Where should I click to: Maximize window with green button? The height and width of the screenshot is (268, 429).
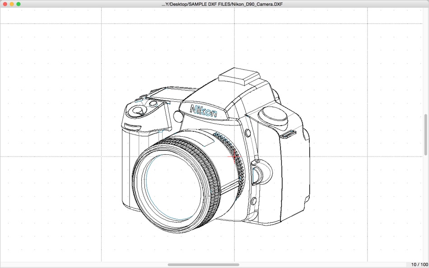(x=19, y=4)
